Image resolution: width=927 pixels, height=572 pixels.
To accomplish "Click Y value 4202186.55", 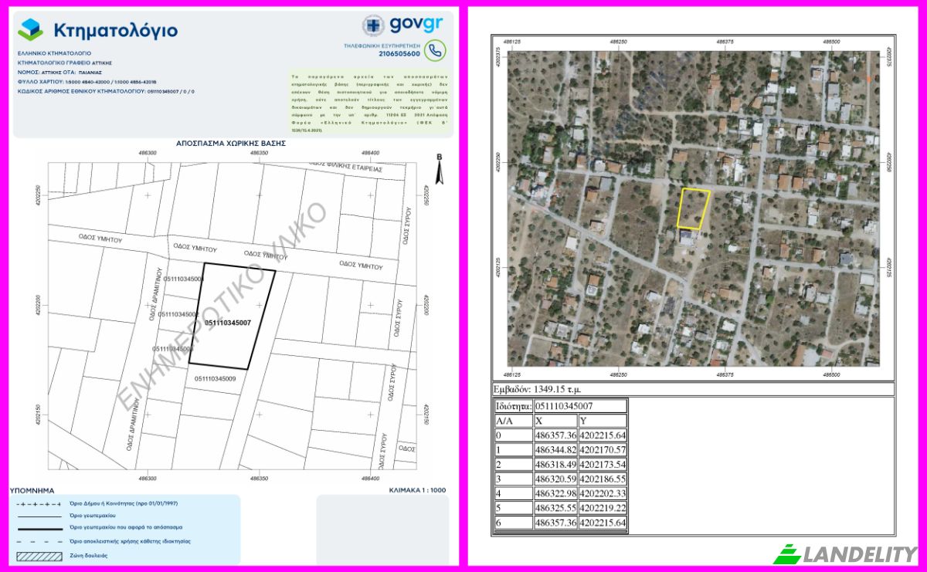I will point(603,479).
